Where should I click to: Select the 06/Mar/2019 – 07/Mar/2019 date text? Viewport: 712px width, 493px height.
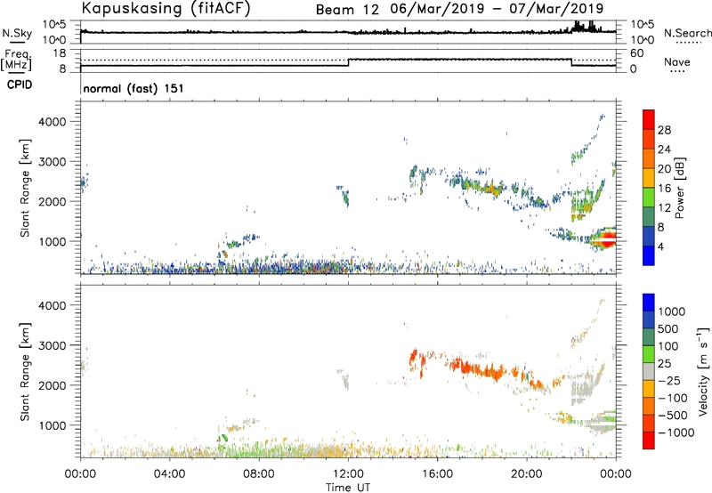[497, 9]
